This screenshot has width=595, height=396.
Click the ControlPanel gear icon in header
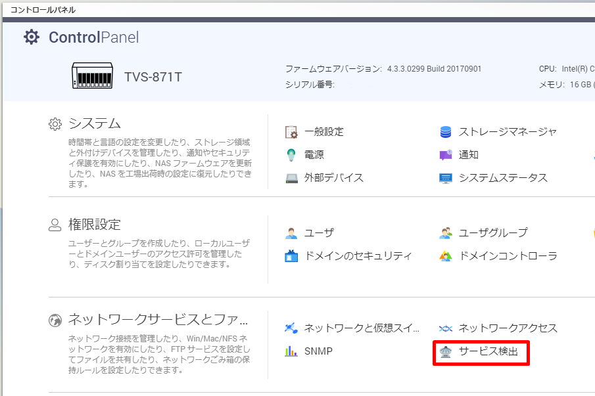click(x=32, y=37)
